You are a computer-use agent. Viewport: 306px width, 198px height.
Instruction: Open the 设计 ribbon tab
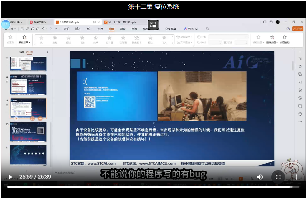point(89,29)
